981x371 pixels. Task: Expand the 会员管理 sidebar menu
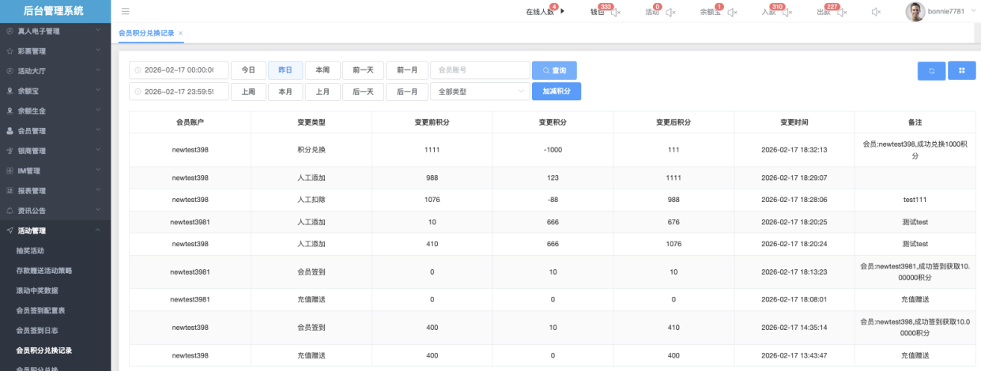[55, 131]
